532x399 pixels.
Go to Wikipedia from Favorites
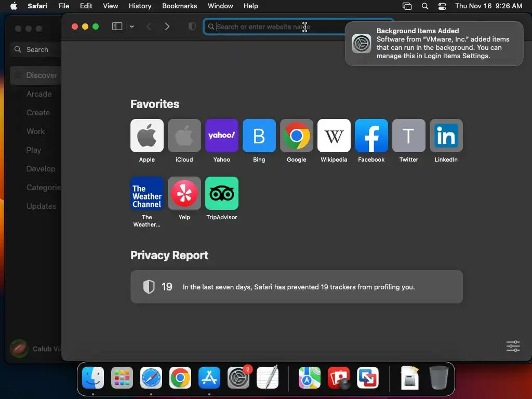[x=334, y=136]
